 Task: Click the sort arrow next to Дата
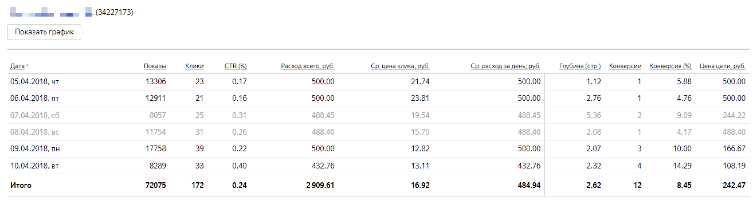click(x=28, y=66)
